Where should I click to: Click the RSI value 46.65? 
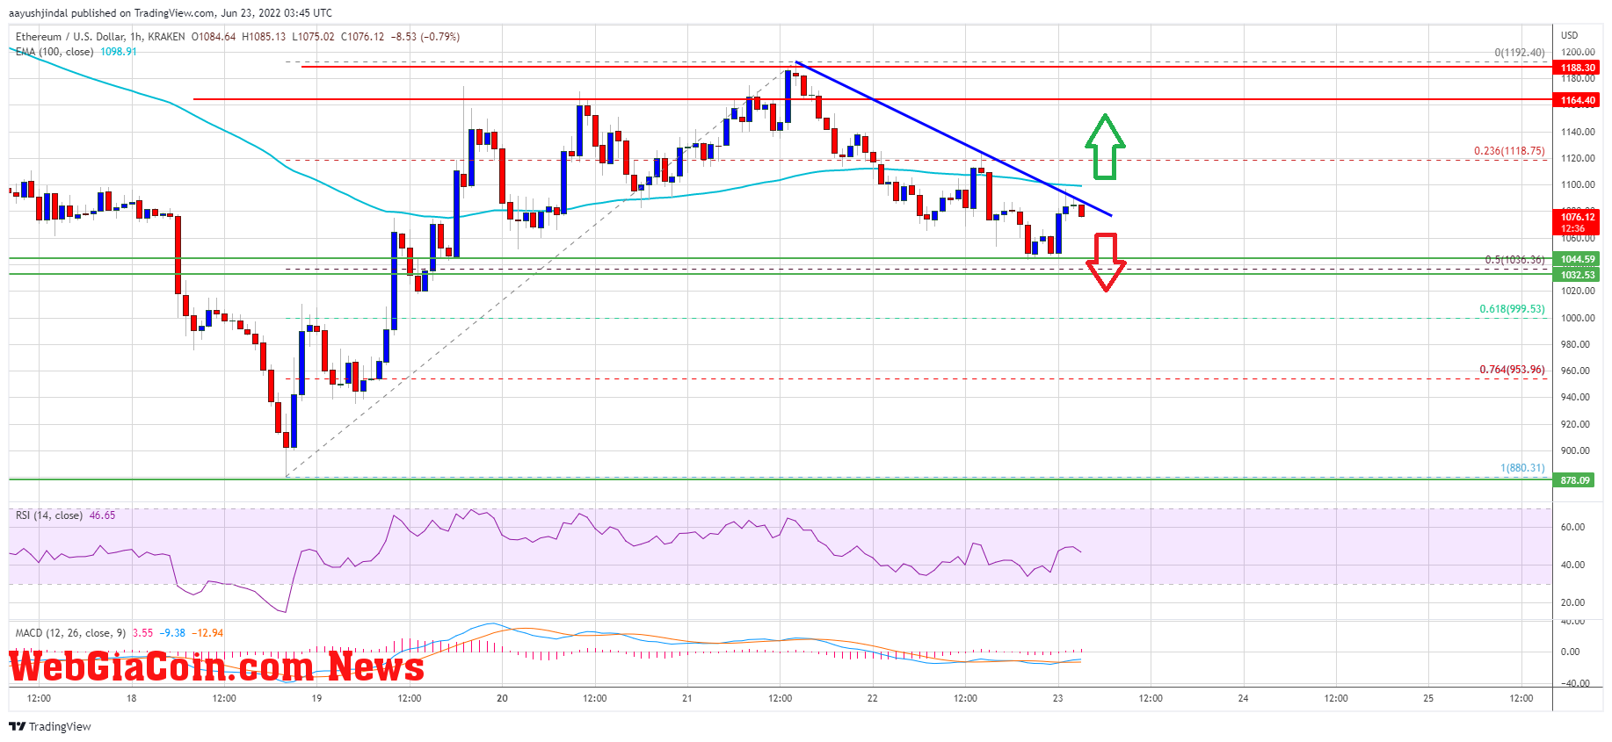pyautogui.click(x=103, y=515)
